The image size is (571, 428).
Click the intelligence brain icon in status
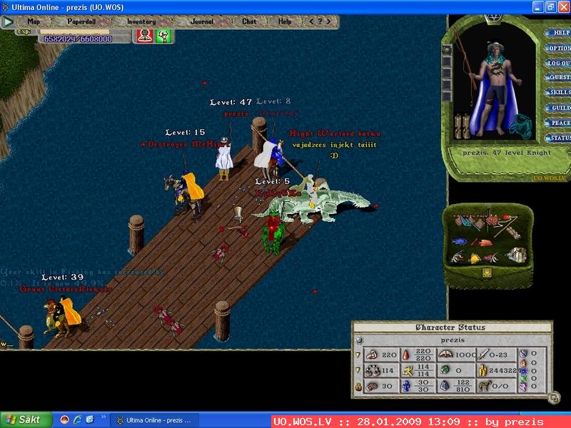[x=372, y=387]
